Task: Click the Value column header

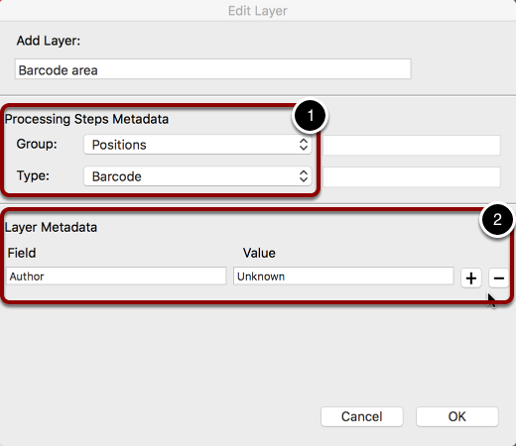Action: (259, 253)
